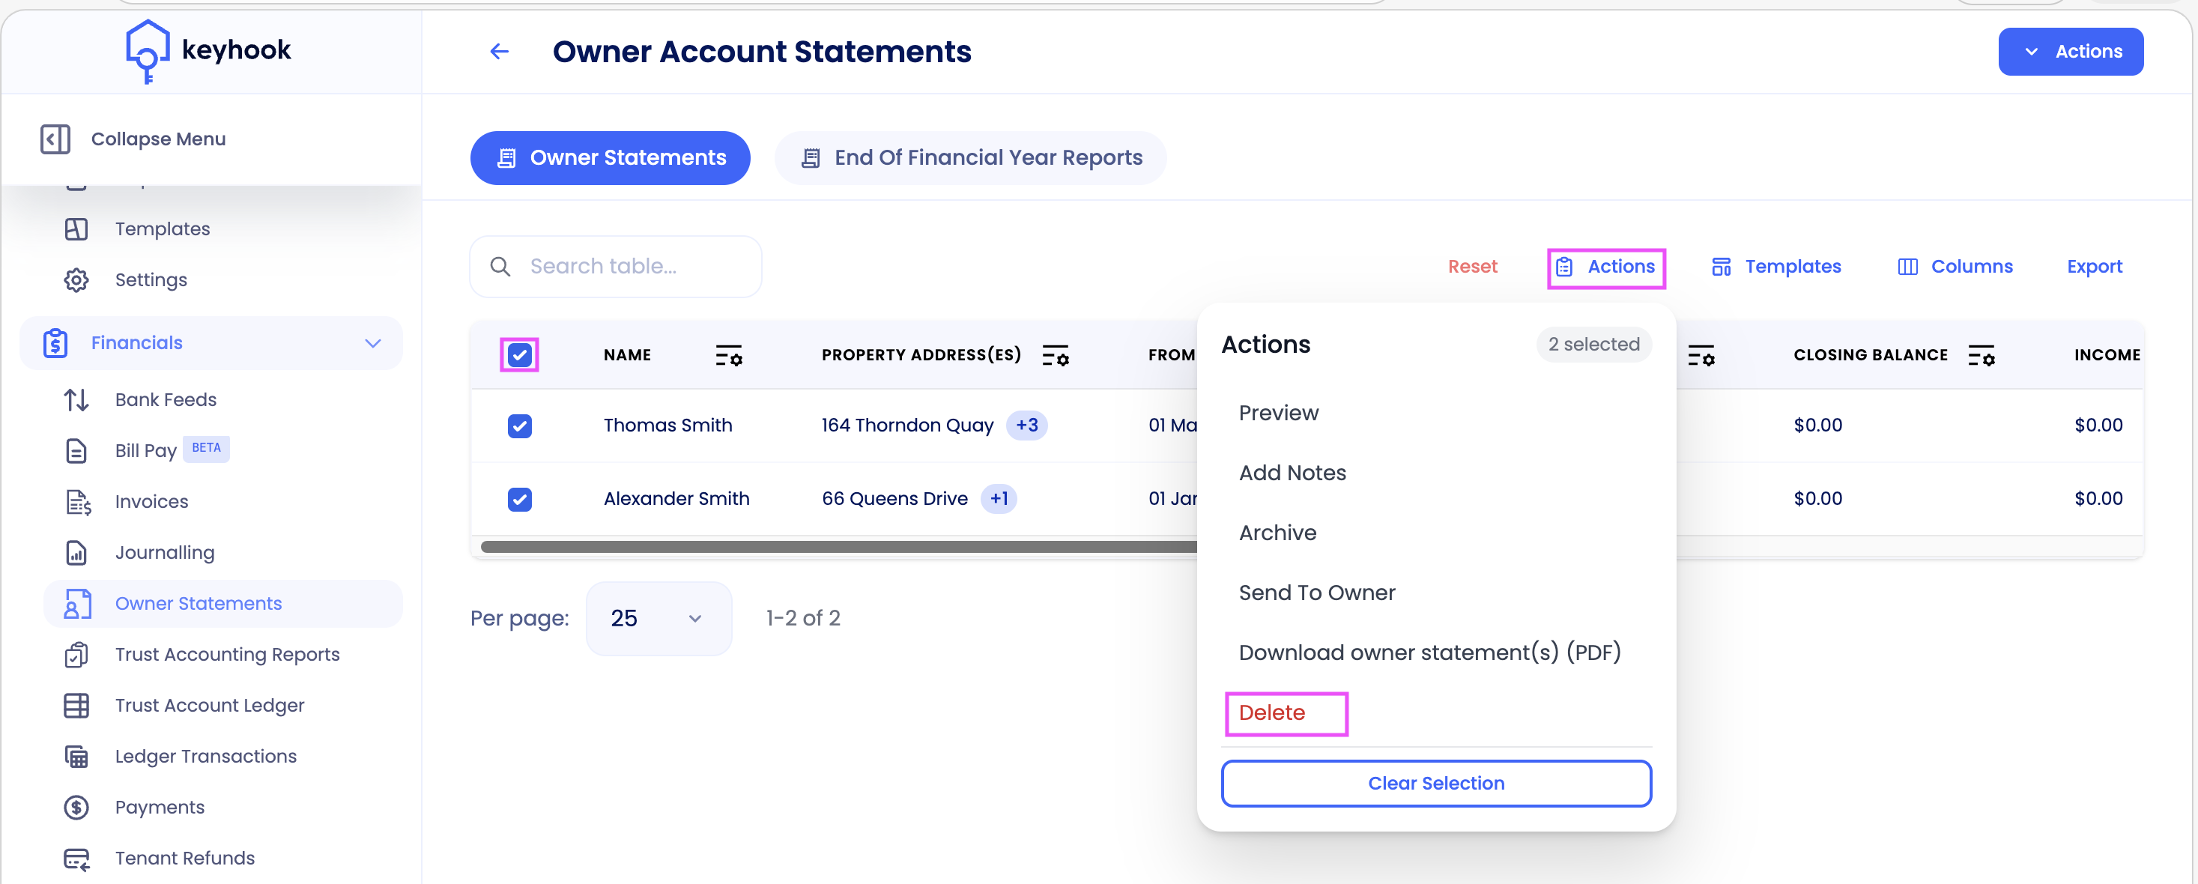Click the 2 selected badge

click(x=1593, y=345)
